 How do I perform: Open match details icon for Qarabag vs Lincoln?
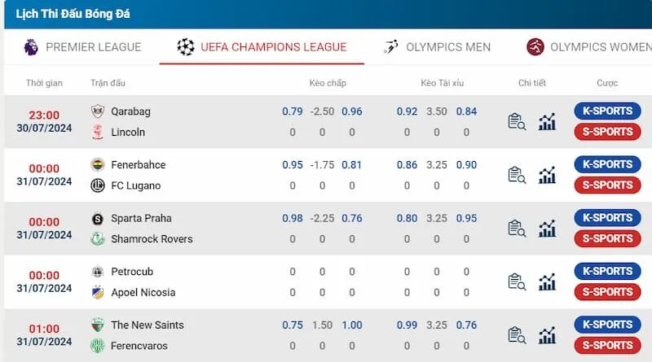517,122
